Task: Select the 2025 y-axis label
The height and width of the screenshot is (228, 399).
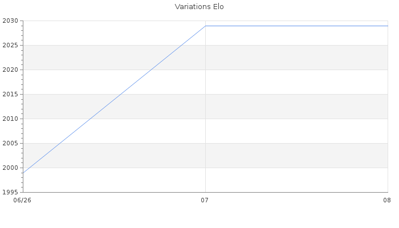Action: 10,45
